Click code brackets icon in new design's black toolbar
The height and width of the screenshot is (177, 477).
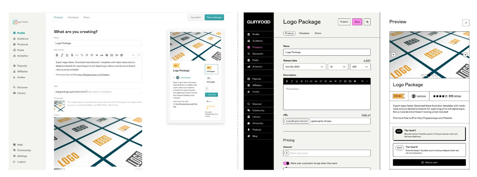(306, 81)
